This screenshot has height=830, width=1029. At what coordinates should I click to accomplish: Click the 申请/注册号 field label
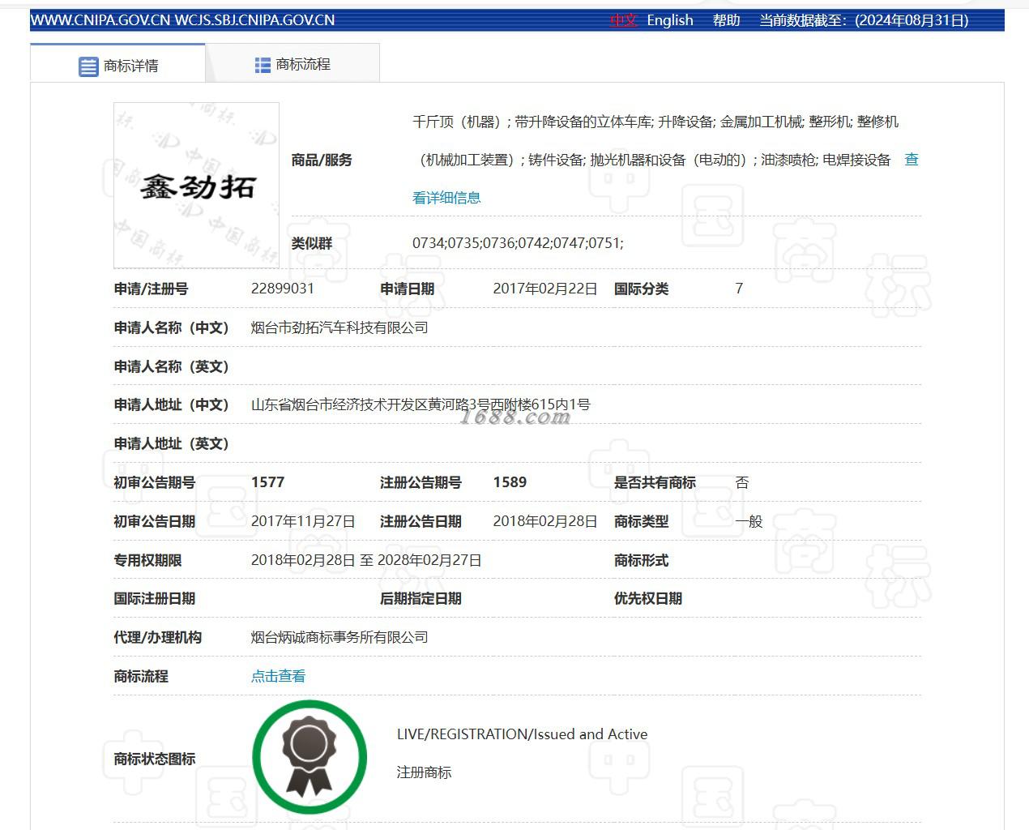point(151,289)
